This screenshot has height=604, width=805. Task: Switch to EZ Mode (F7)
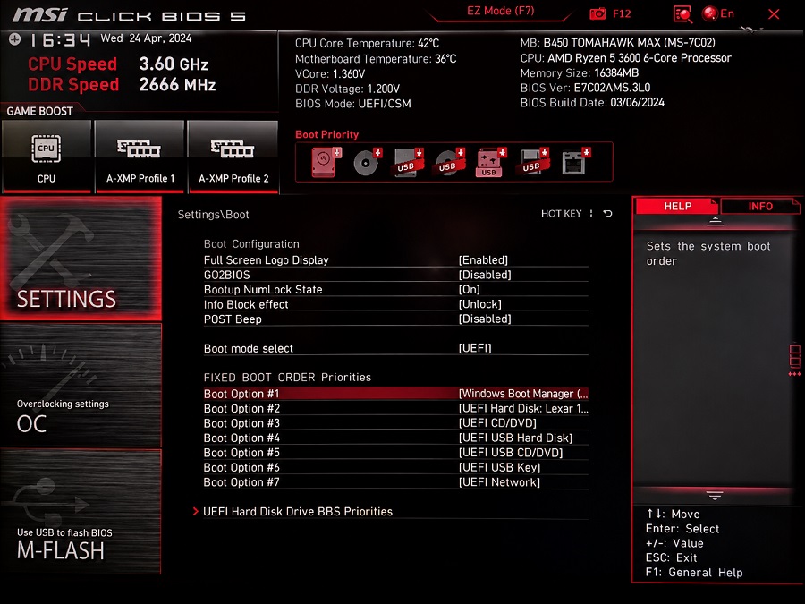pos(501,11)
